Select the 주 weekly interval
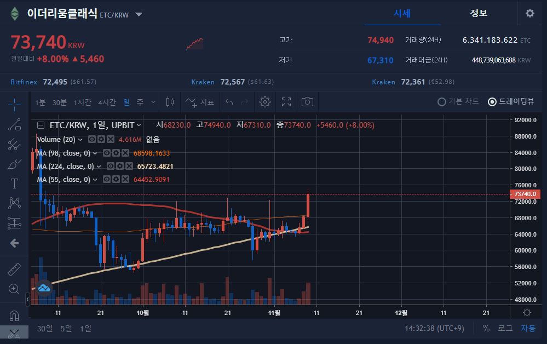This screenshot has height=344, width=547. (140, 102)
